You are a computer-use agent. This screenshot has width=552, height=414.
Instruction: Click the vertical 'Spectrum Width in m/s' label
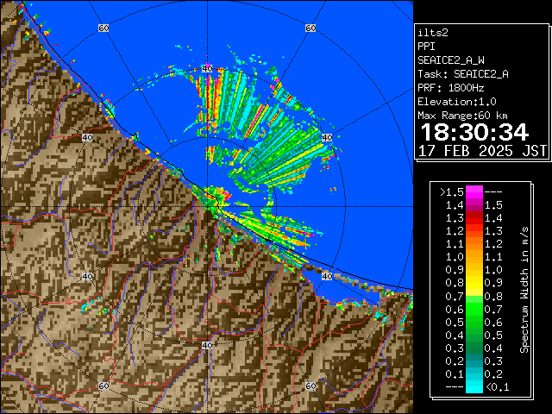click(524, 290)
